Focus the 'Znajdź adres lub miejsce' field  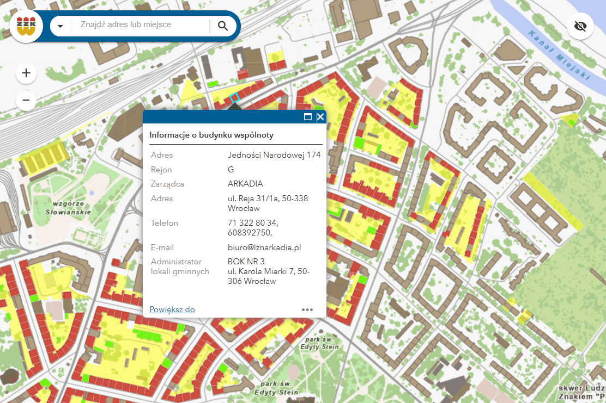(140, 24)
